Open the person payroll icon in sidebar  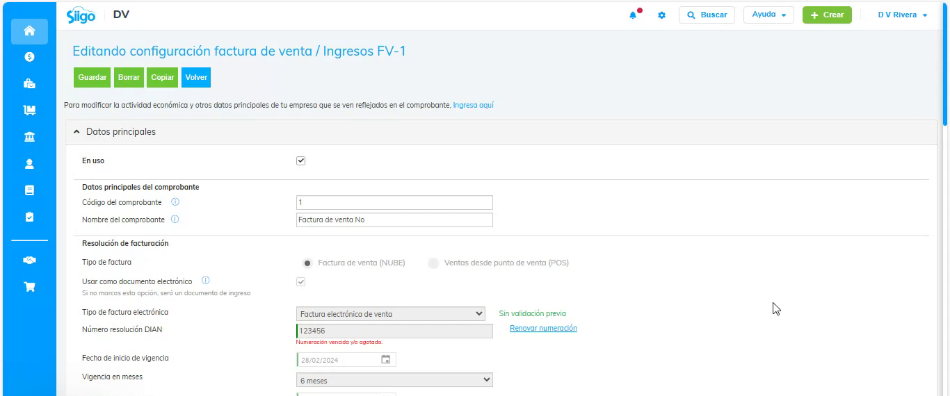pyautogui.click(x=29, y=164)
